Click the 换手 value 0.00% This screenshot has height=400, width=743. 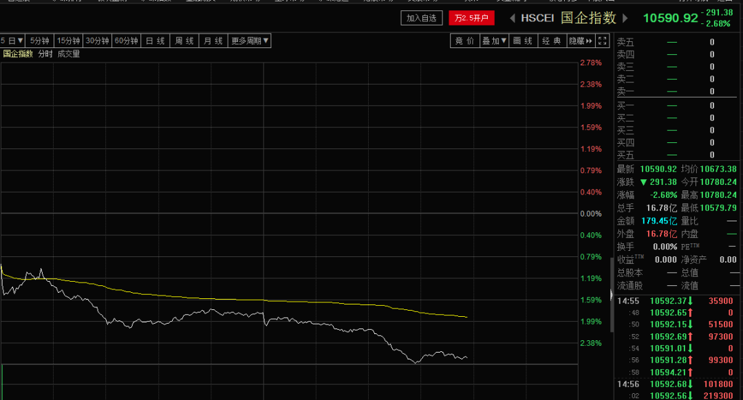(665, 247)
